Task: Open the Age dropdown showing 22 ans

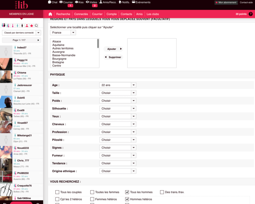Action: (x=118, y=85)
